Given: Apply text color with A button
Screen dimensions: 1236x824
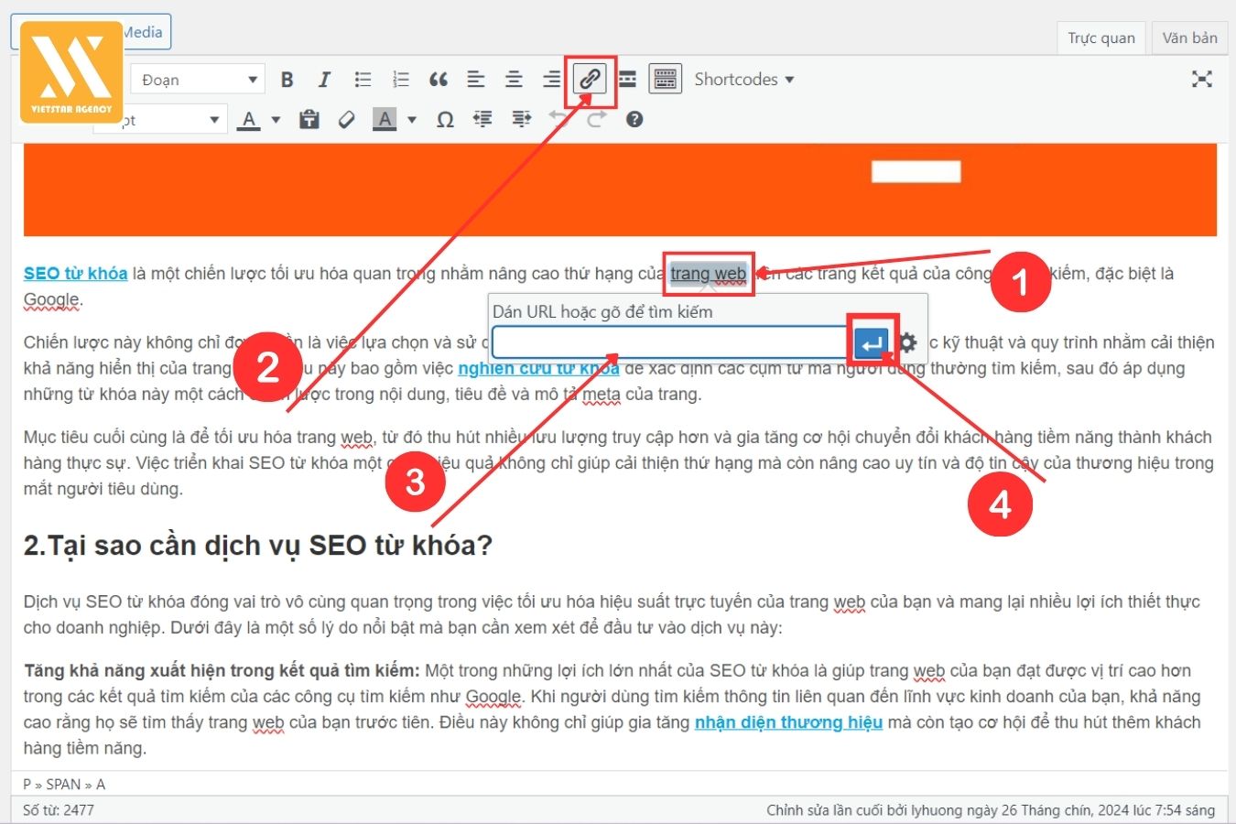Looking at the screenshot, I should pos(249,120).
